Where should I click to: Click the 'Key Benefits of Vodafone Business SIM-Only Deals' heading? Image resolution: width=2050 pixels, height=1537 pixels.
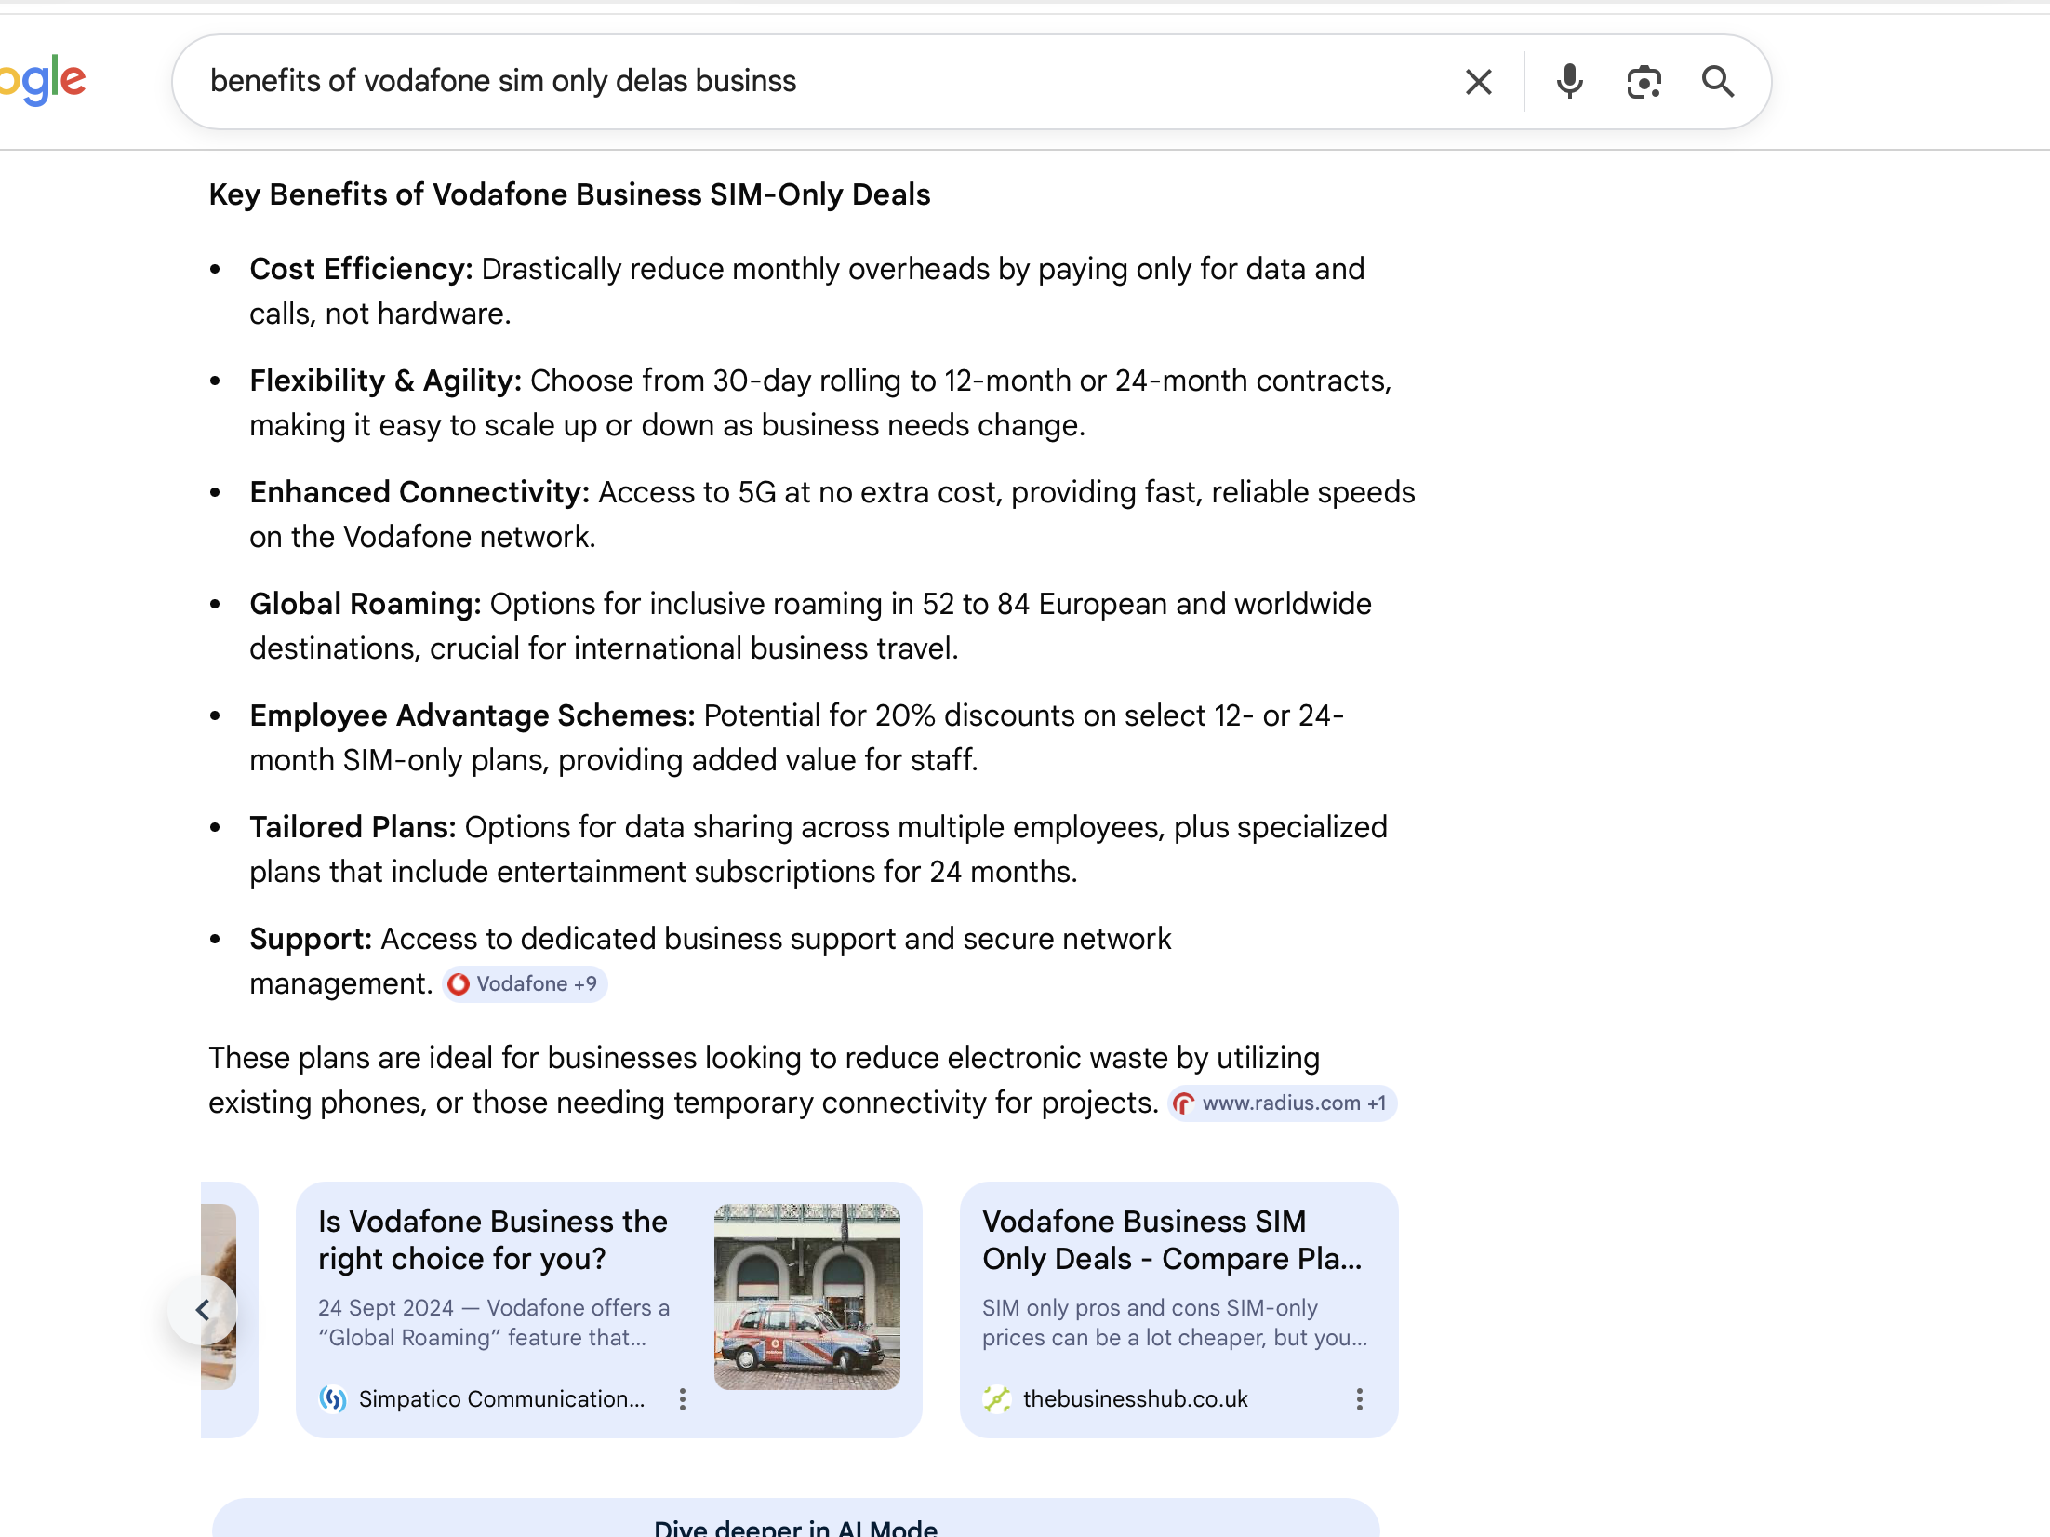tap(569, 194)
